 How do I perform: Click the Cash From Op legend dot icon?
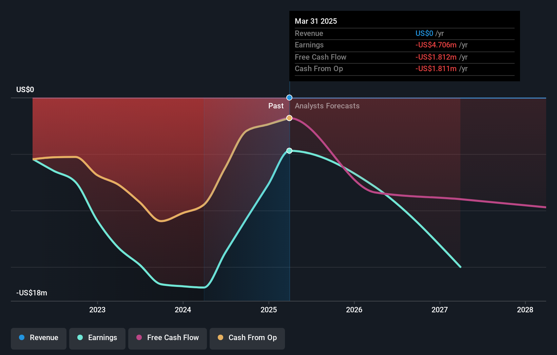click(221, 338)
